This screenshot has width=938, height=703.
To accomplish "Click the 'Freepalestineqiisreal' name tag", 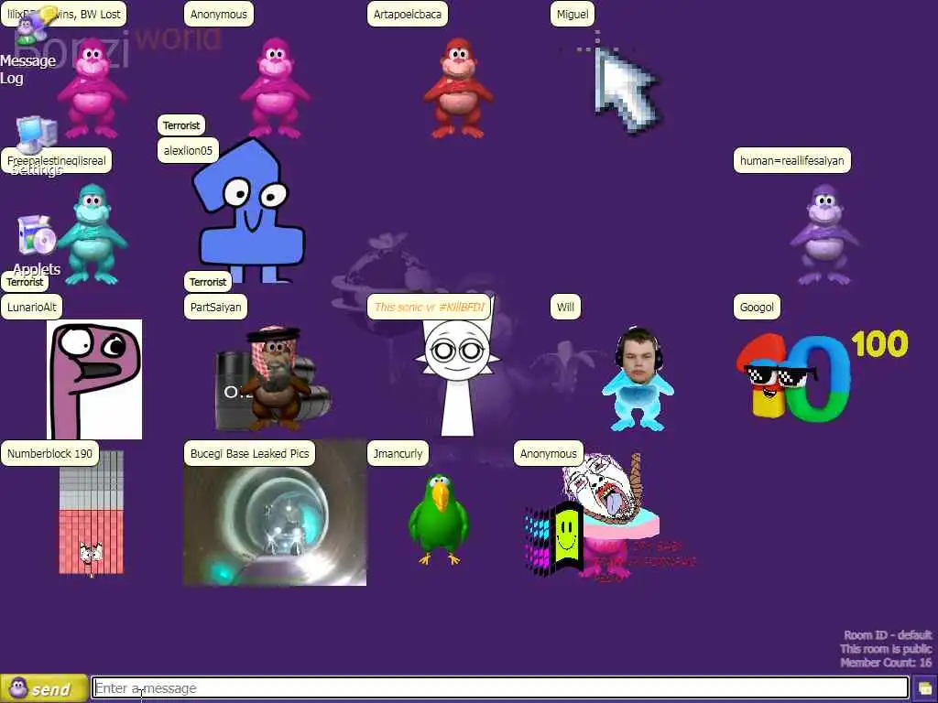I will tap(56, 160).
